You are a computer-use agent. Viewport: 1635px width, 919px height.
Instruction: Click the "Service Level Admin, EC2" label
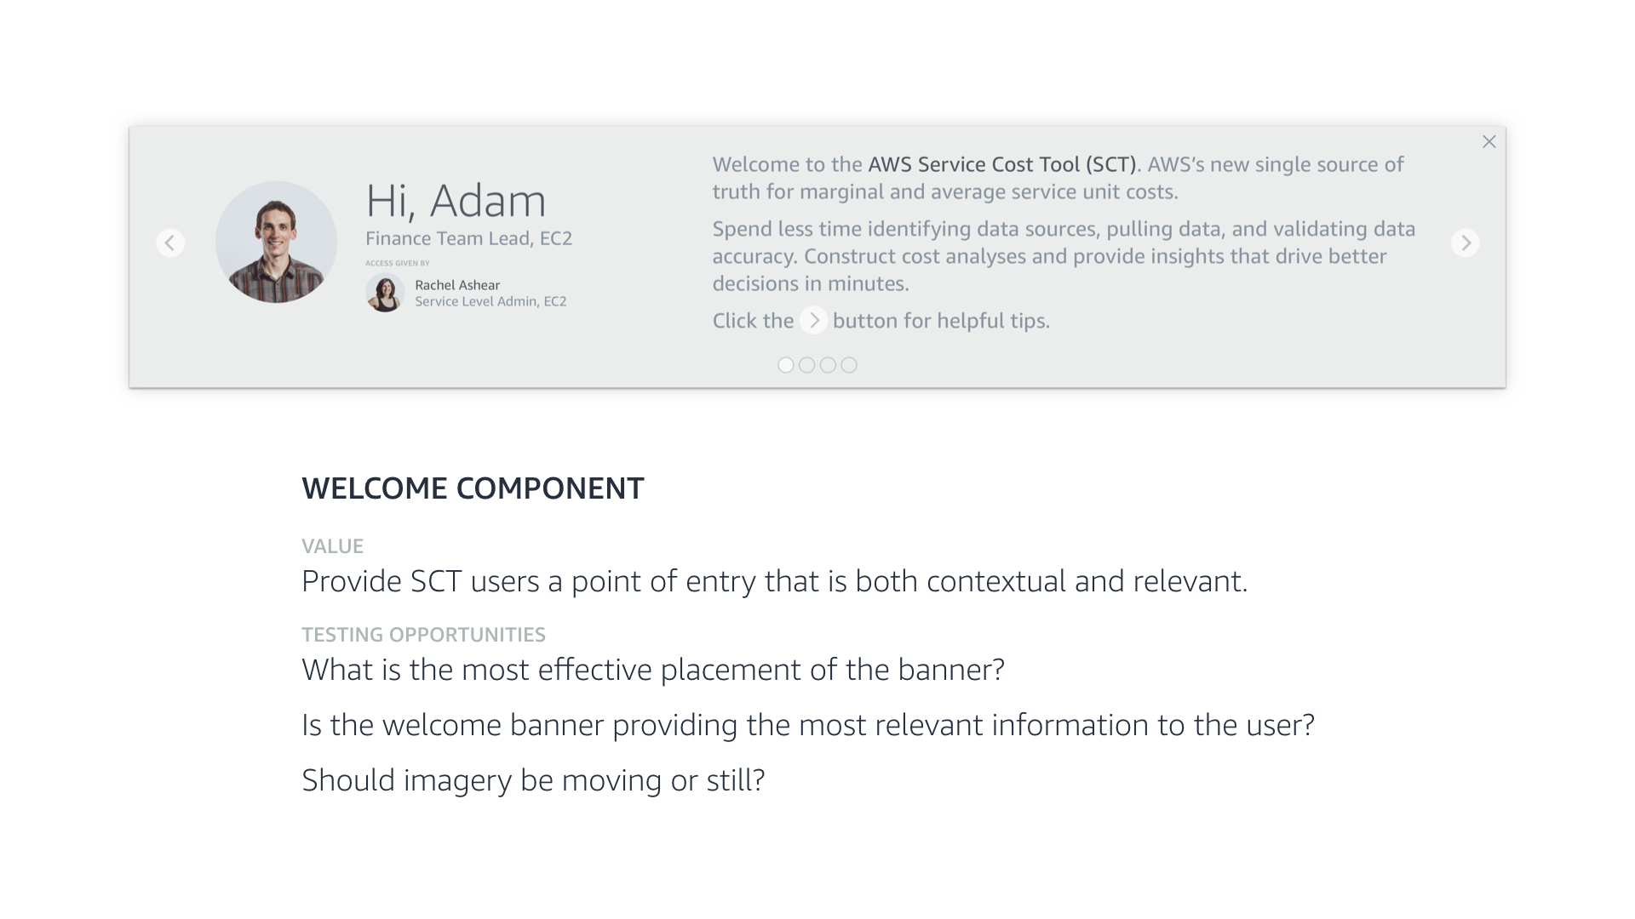490,301
